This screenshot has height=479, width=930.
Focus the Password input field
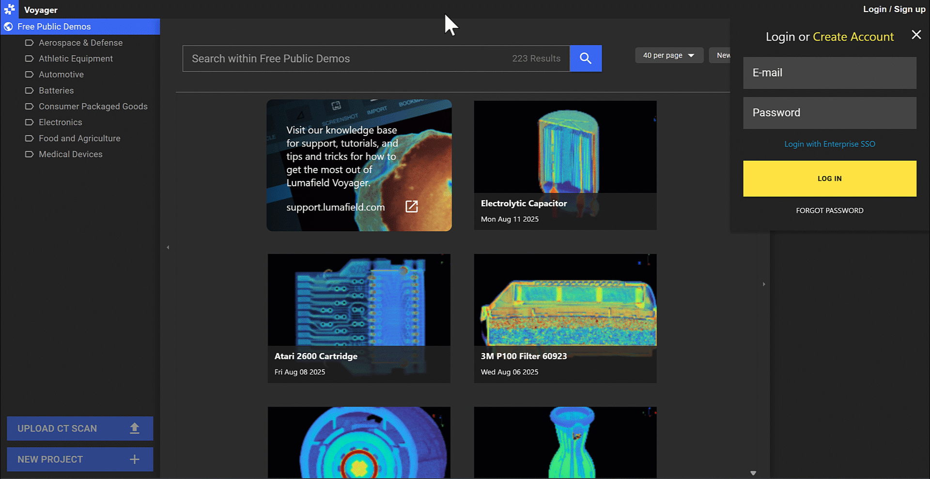pos(829,113)
